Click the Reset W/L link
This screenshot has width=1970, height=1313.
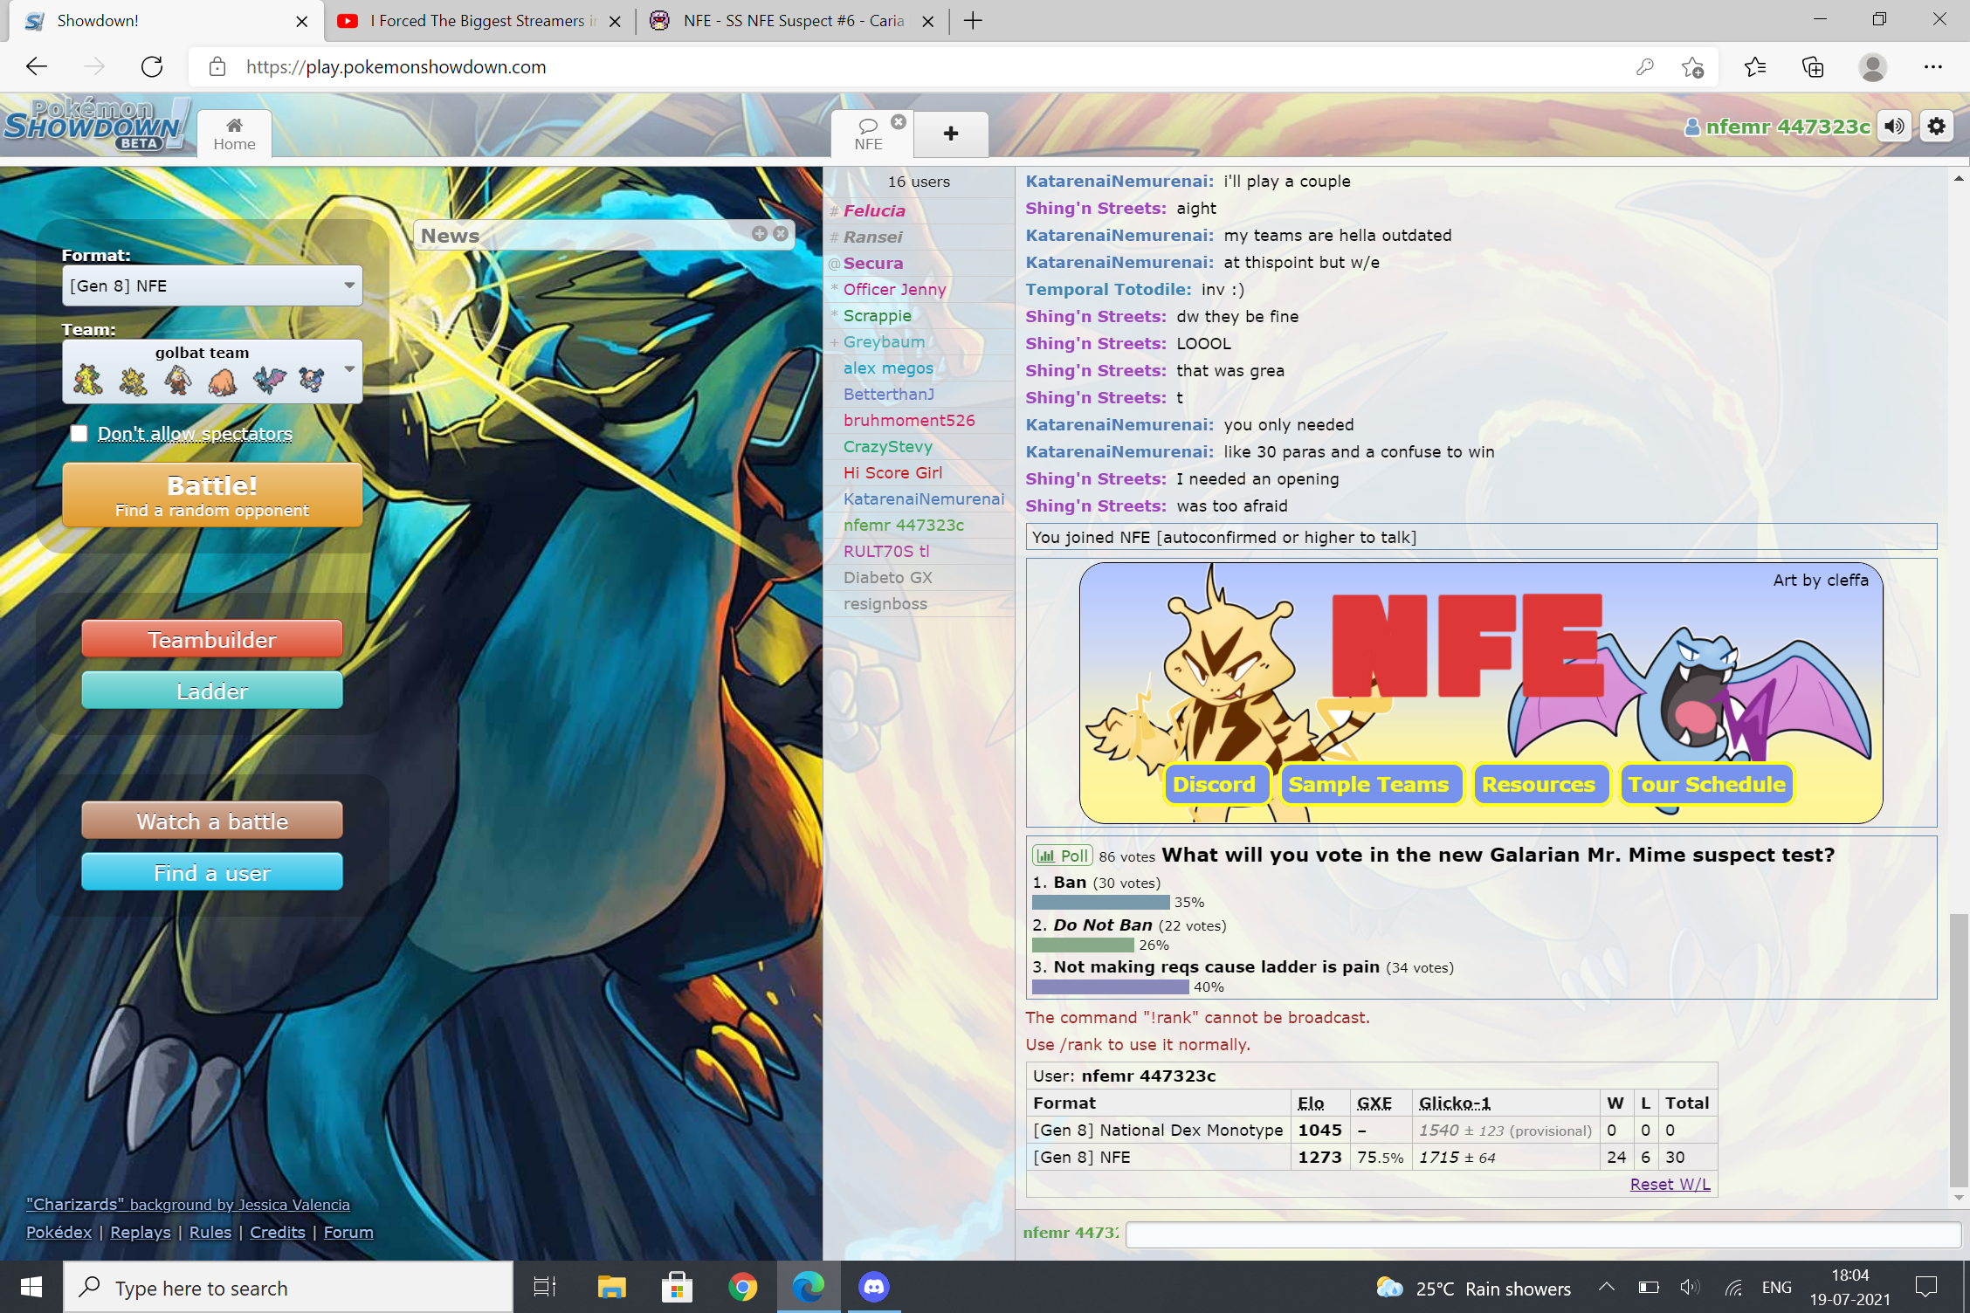coord(1670,1184)
